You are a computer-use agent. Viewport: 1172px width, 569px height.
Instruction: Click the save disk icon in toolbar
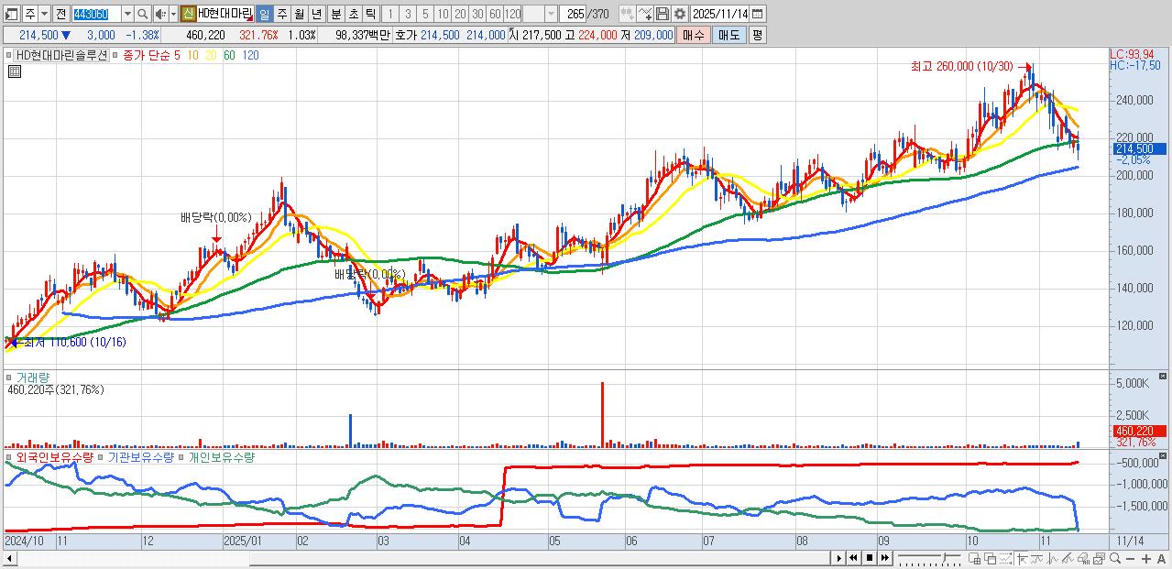(x=663, y=14)
